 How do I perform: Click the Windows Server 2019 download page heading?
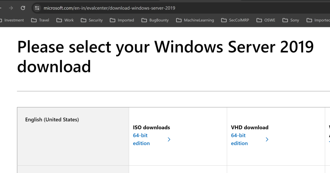coord(165,56)
